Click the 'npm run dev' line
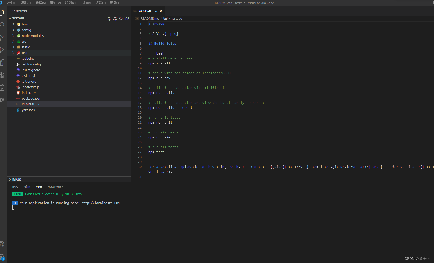434x263 pixels. point(159,78)
